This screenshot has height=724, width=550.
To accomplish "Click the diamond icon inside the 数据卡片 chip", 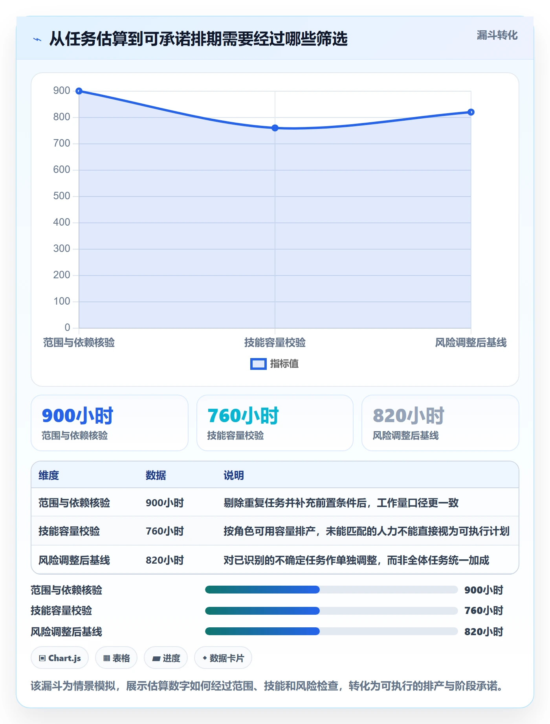I will tap(205, 658).
